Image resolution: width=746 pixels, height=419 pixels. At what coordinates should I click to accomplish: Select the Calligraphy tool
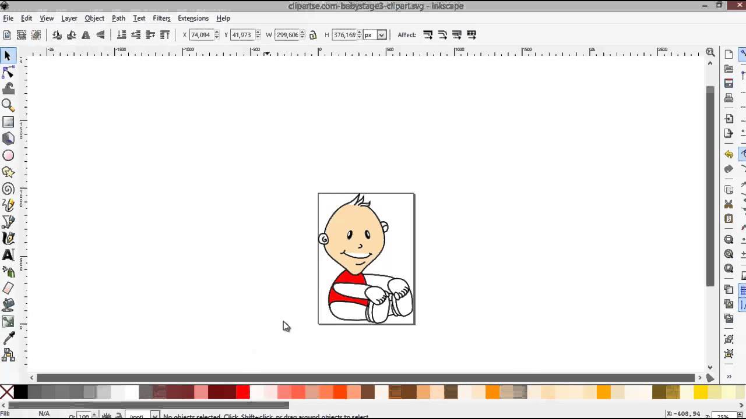point(8,239)
